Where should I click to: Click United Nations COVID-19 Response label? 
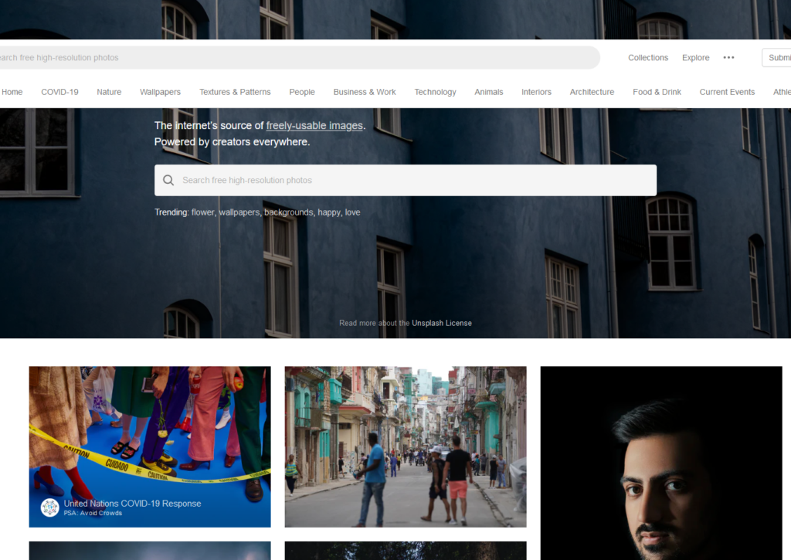[x=132, y=504]
